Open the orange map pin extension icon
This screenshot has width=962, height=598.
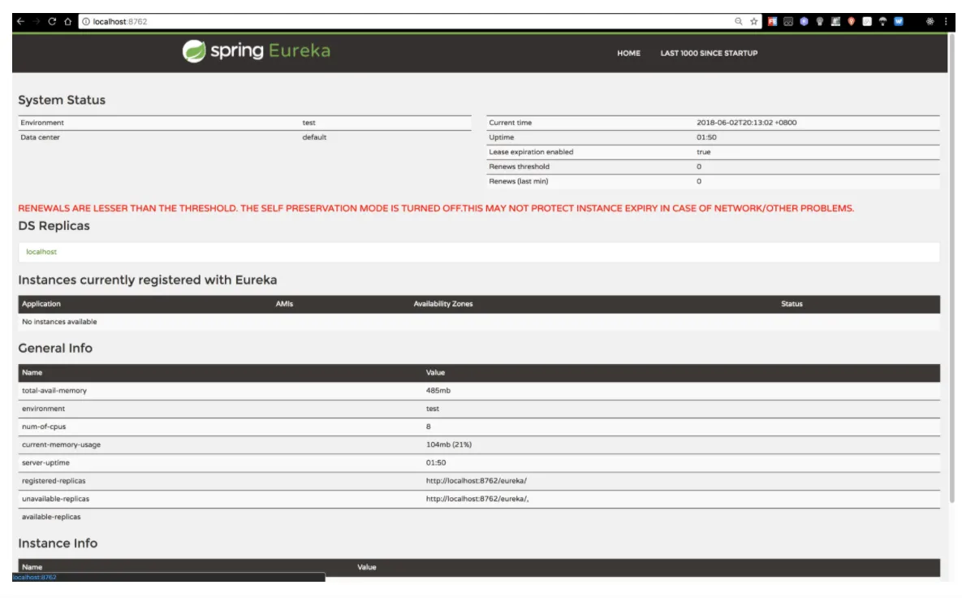(851, 21)
